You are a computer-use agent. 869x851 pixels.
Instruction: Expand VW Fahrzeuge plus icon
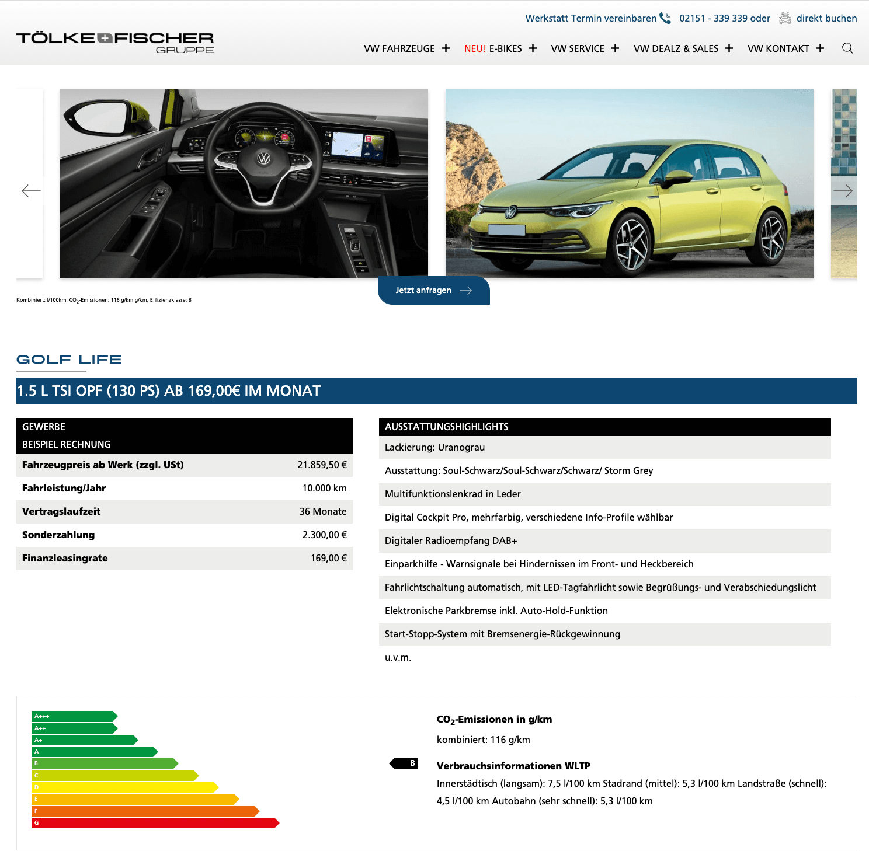446,48
